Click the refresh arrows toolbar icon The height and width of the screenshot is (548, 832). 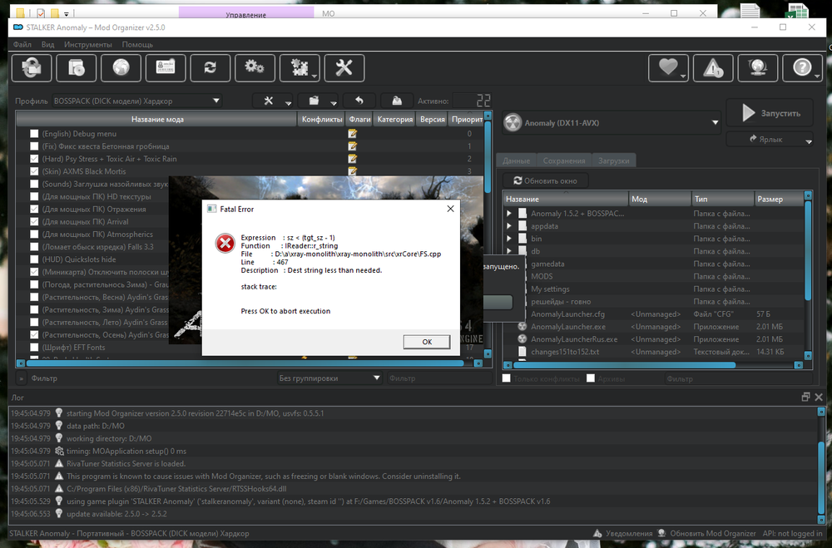pos(210,67)
